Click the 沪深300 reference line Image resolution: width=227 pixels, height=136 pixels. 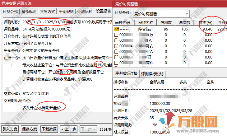tap(57, 79)
